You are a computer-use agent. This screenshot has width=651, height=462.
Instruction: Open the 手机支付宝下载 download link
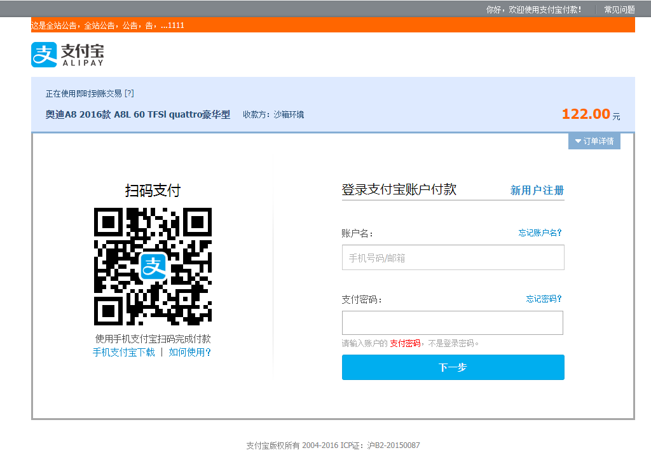[124, 352]
